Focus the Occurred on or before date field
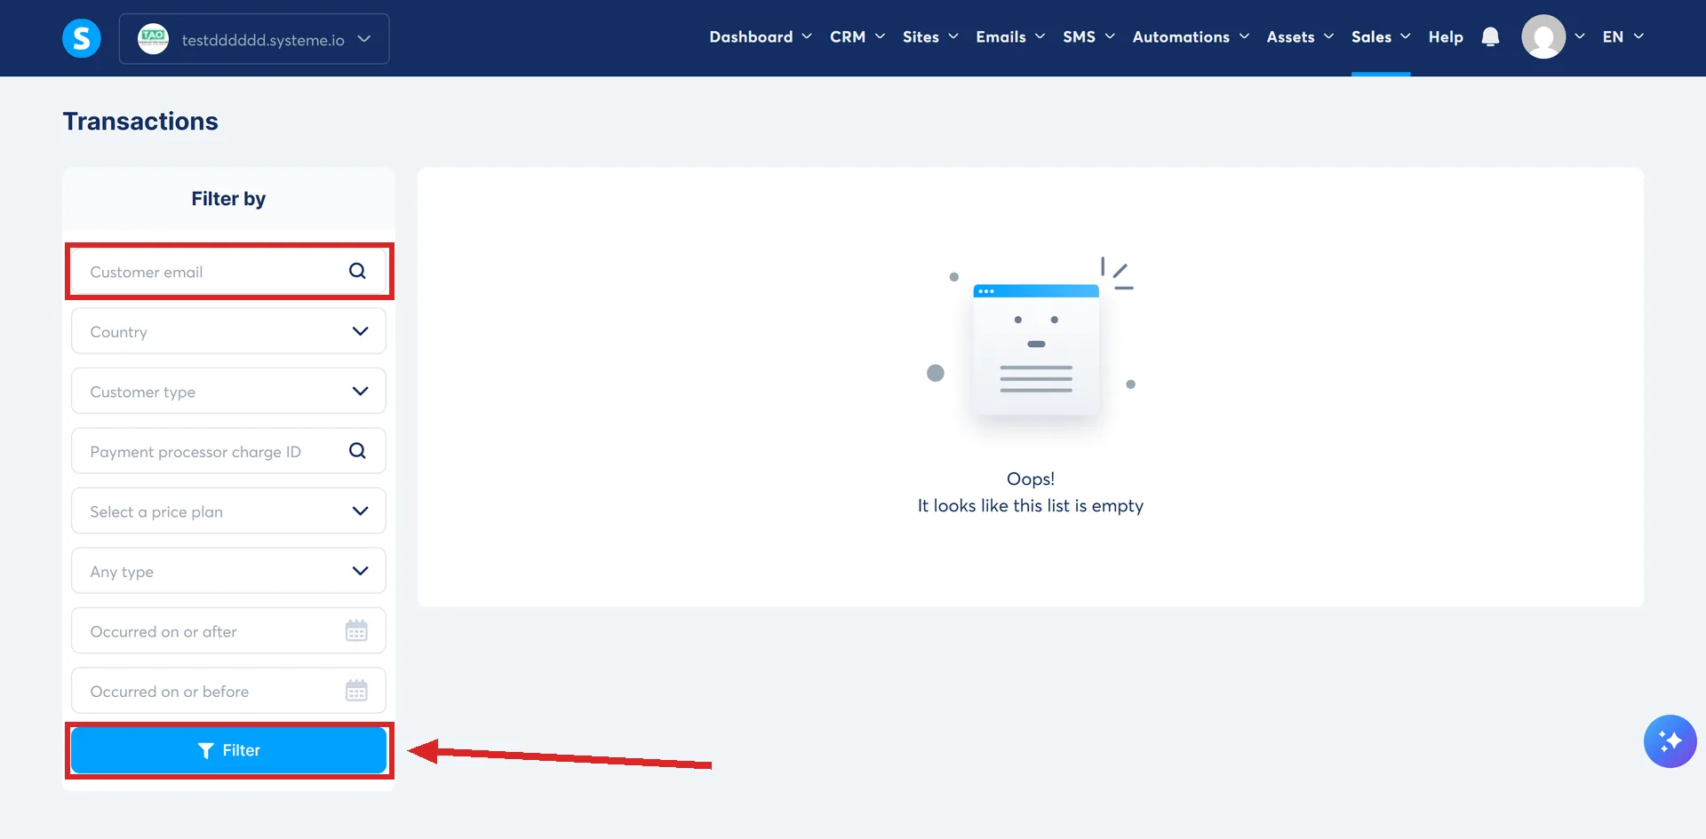Viewport: 1706px width, 839px height. [228, 691]
